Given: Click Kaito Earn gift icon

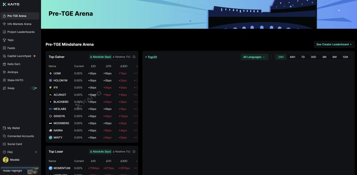Looking at the screenshot, I should coord(4,64).
